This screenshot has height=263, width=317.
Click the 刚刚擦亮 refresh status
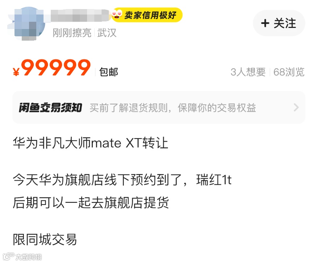pos(72,33)
